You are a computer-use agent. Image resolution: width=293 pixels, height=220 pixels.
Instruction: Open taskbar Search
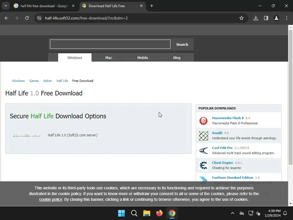pos(134,213)
